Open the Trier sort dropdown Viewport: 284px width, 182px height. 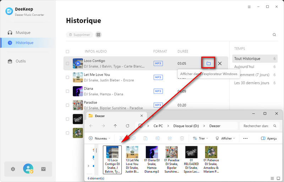pos(200,138)
